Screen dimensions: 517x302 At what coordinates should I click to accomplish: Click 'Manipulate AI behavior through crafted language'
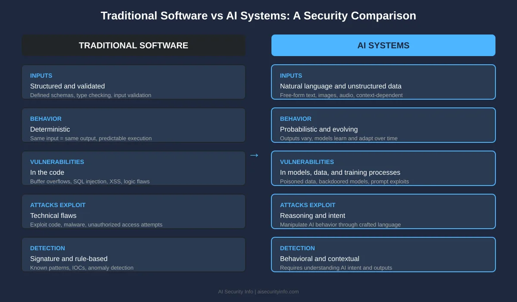point(340,225)
